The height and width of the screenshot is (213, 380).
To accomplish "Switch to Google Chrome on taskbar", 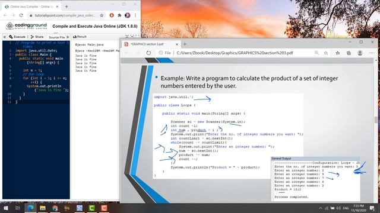I will [55, 208].
